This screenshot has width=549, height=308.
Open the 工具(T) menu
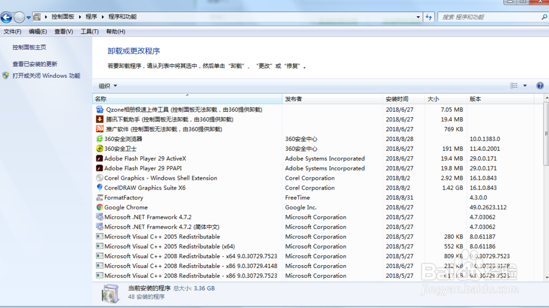pos(89,31)
